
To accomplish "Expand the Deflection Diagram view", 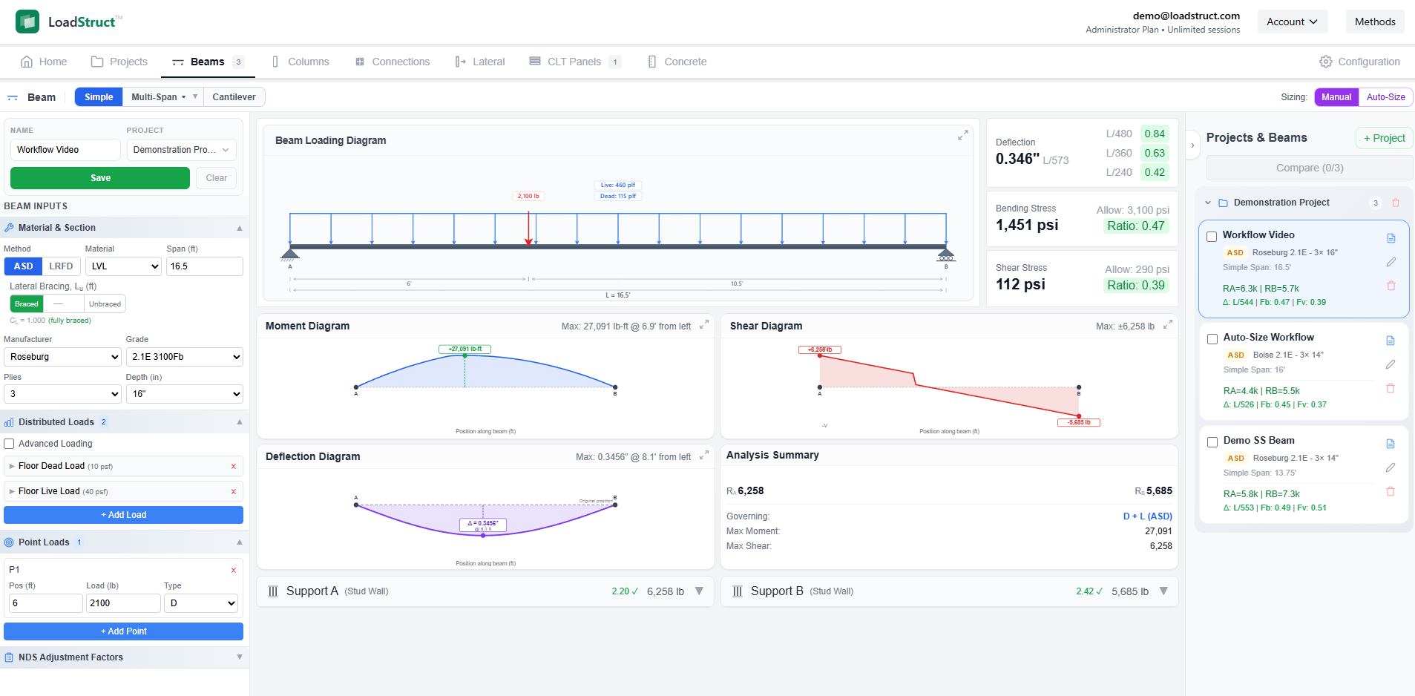I will 704,455.
